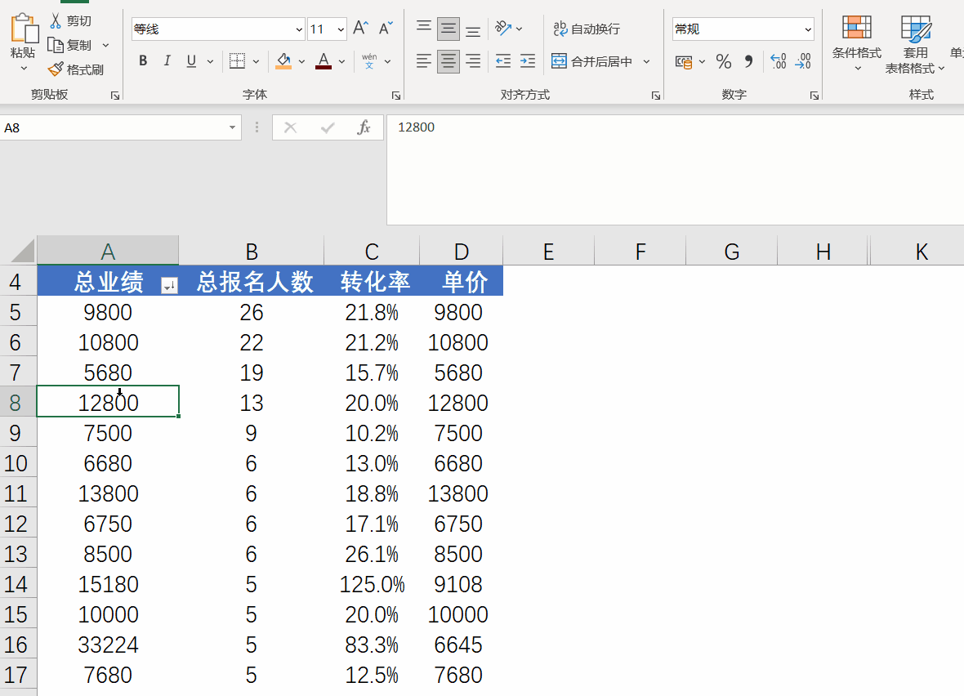Image resolution: width=964 pixels, height=696 pixels.
Task: Open Font dialog launcher in 字体 group
Action: click(396, 96)
